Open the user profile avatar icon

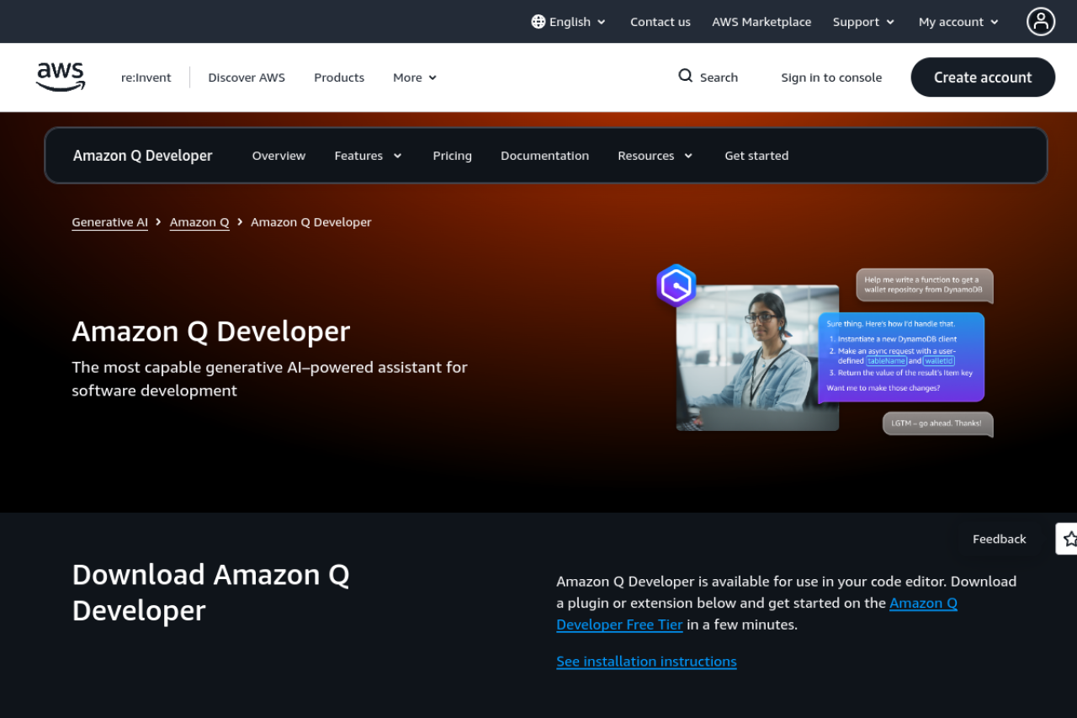pyautogui.click(x=1041, y=22)
